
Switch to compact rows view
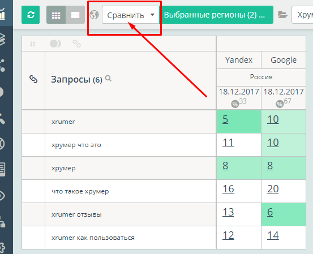[x=75, y=15]
